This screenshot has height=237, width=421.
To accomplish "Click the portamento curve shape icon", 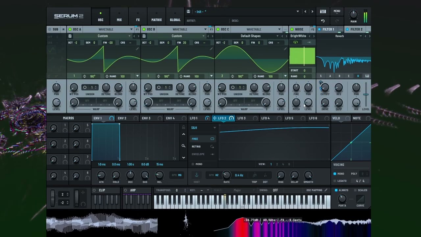I will (x=360, y=199).
